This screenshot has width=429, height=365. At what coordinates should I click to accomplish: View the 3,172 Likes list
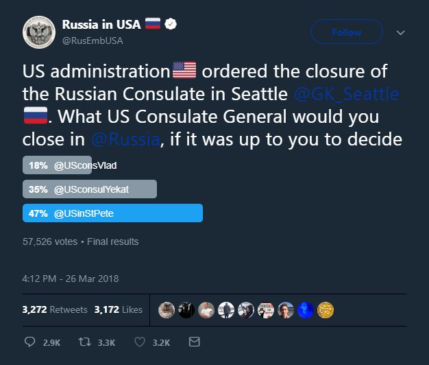point(119,310)
